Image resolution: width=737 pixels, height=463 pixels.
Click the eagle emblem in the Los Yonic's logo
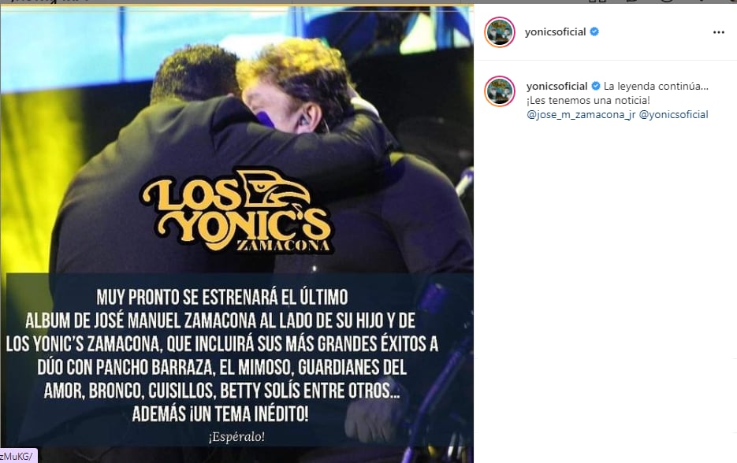274,189
